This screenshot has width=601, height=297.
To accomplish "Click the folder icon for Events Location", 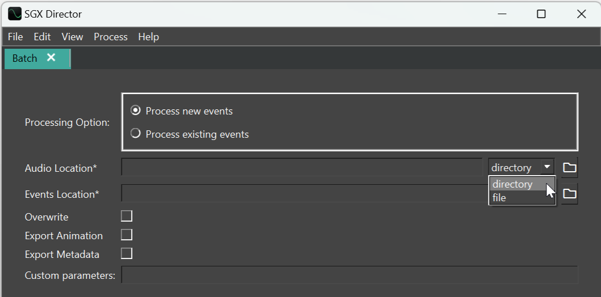I will 569,194.
